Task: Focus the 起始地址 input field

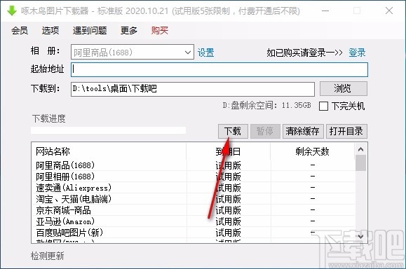Action: pos(219,69)
